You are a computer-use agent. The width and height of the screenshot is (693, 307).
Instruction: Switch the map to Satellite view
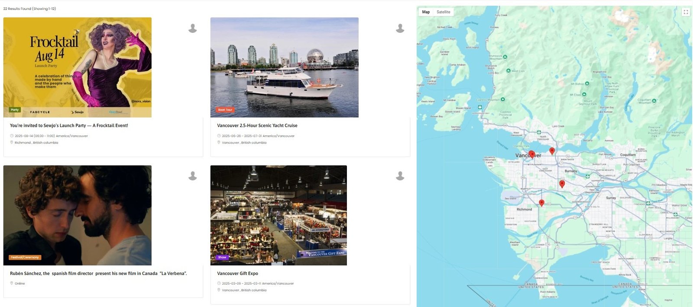point(443,12)
